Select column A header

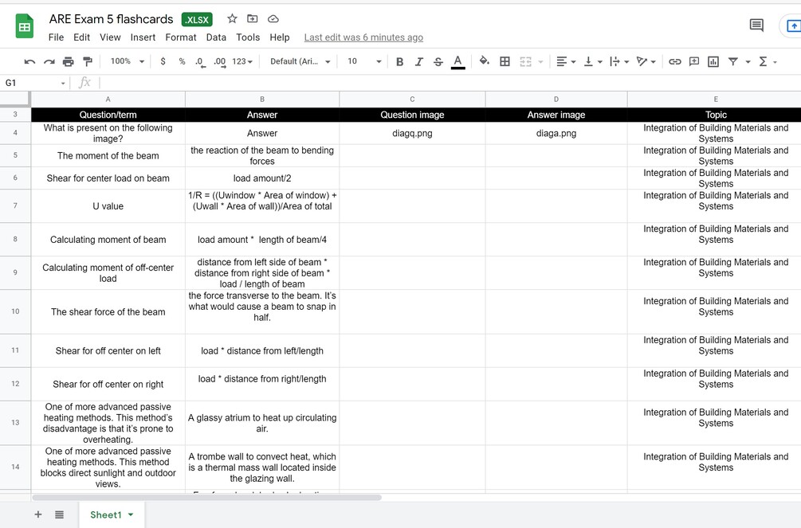[x=108, y=99]
